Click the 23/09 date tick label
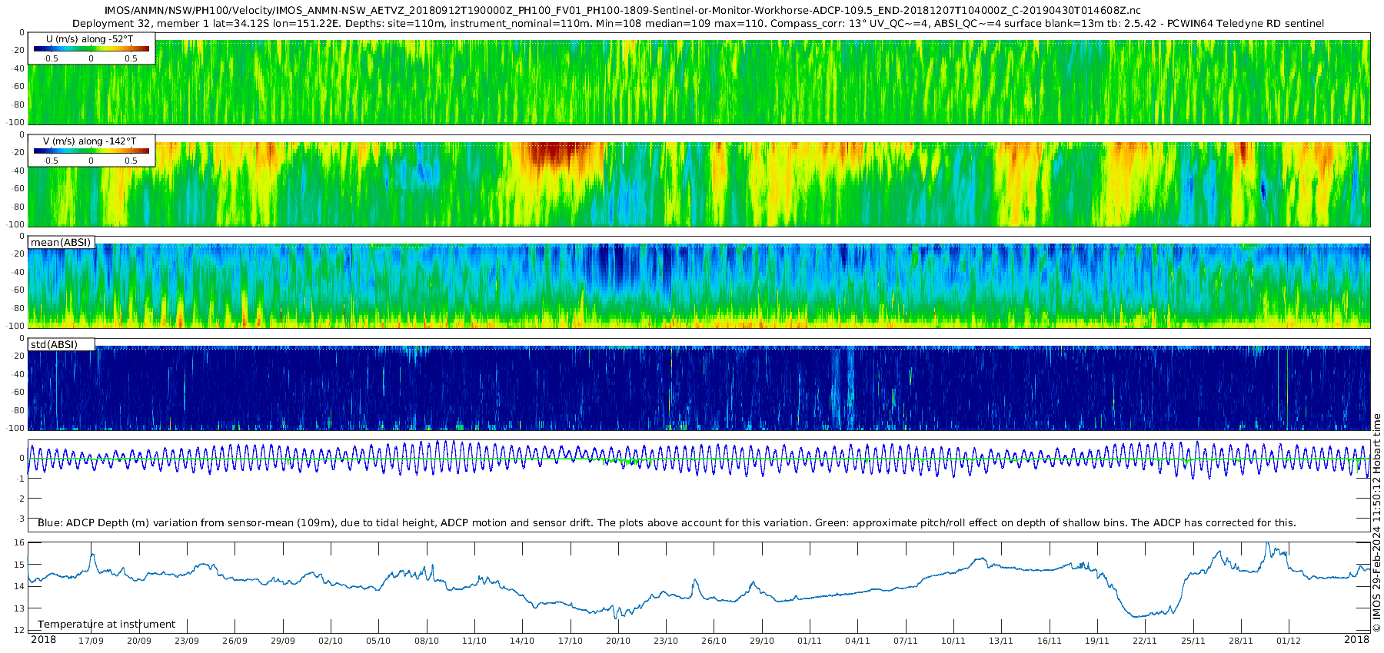 (187, 641)
